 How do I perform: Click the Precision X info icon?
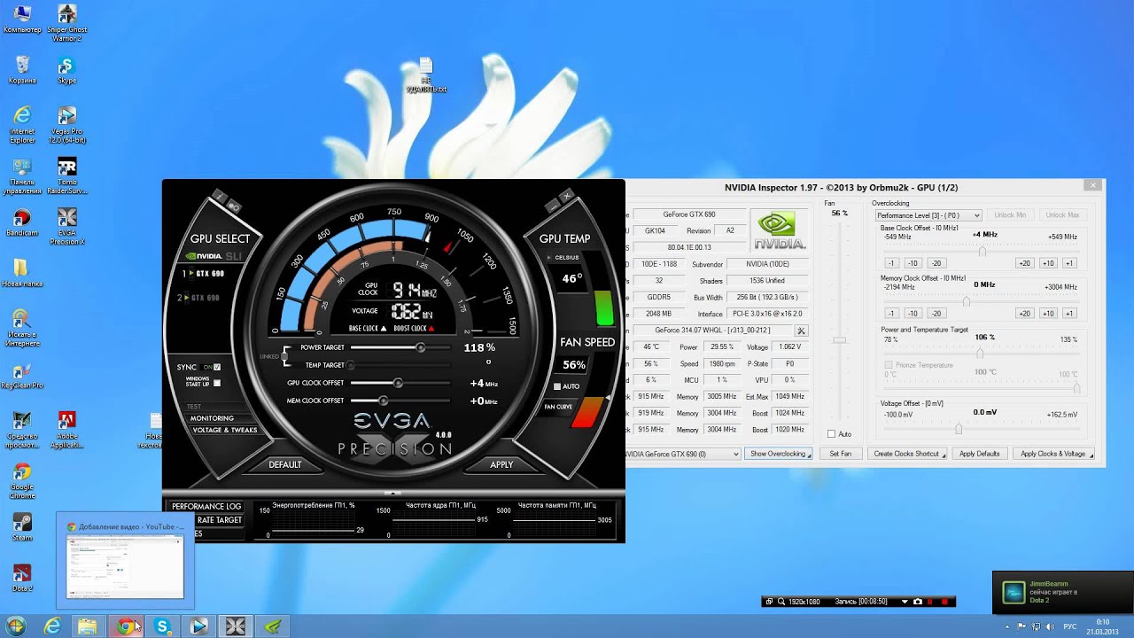220,196
